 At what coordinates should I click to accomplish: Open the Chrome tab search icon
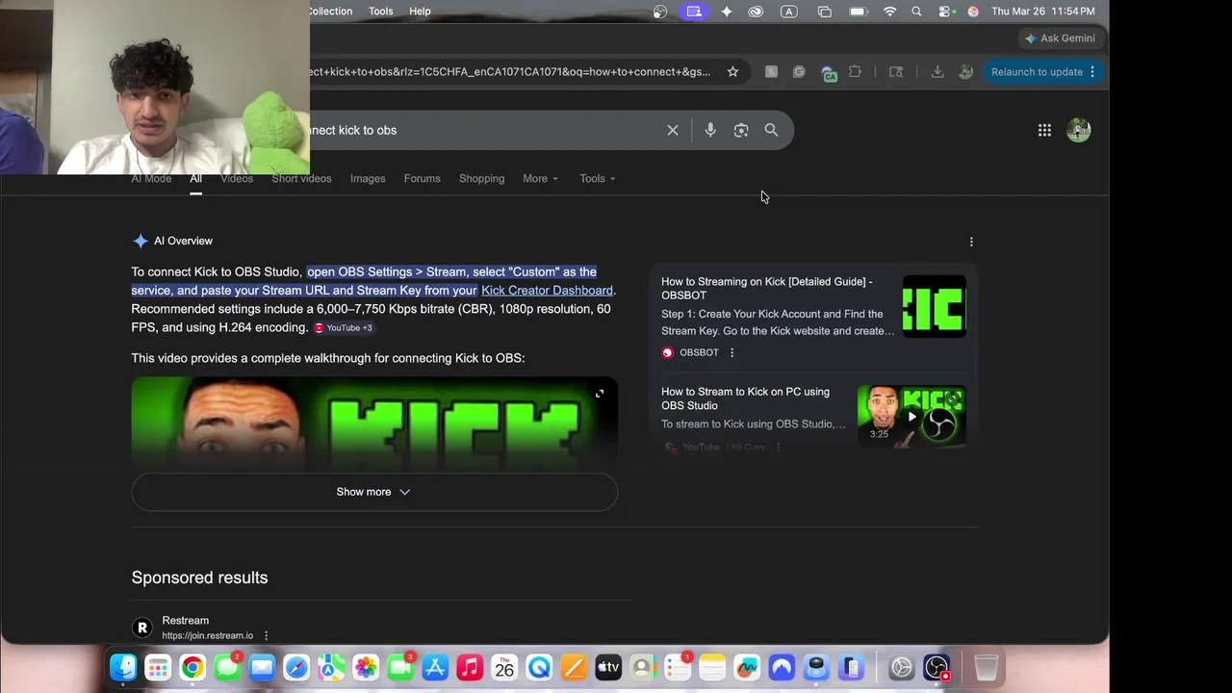point(896,71)
